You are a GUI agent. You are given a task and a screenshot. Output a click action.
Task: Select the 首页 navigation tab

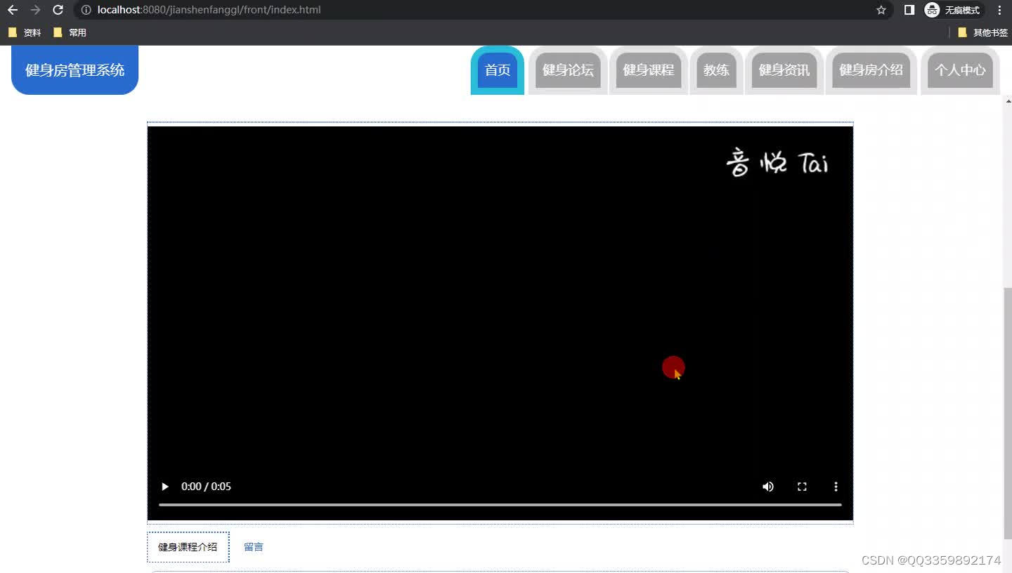click(498, 70)
